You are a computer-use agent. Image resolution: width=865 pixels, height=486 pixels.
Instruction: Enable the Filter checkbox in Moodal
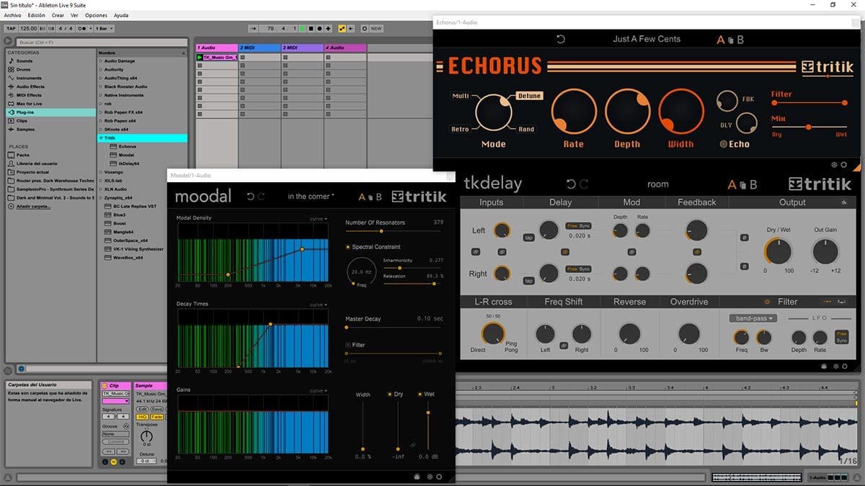click(x=347, y=345)
